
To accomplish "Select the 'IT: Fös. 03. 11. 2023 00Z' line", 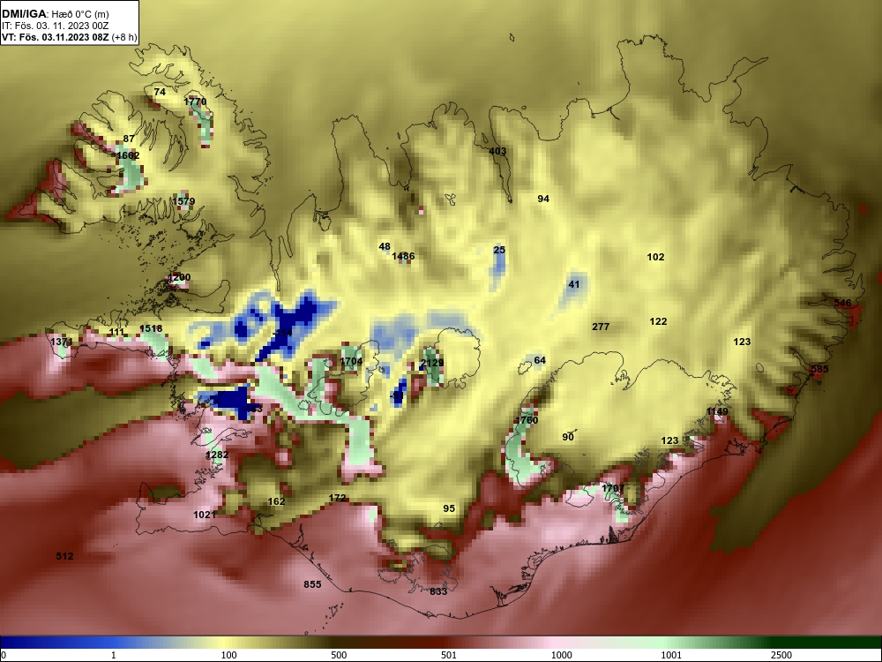I will click(54, 26).
